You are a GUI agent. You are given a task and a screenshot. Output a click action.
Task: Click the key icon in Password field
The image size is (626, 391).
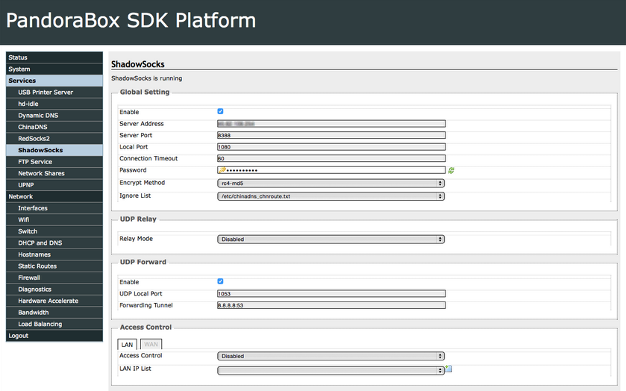tap(222, 170)
